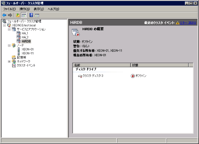This screenshot has height=144, width=199.
Task: Maximize the cluster management window
Action: (x=191, y=3)
